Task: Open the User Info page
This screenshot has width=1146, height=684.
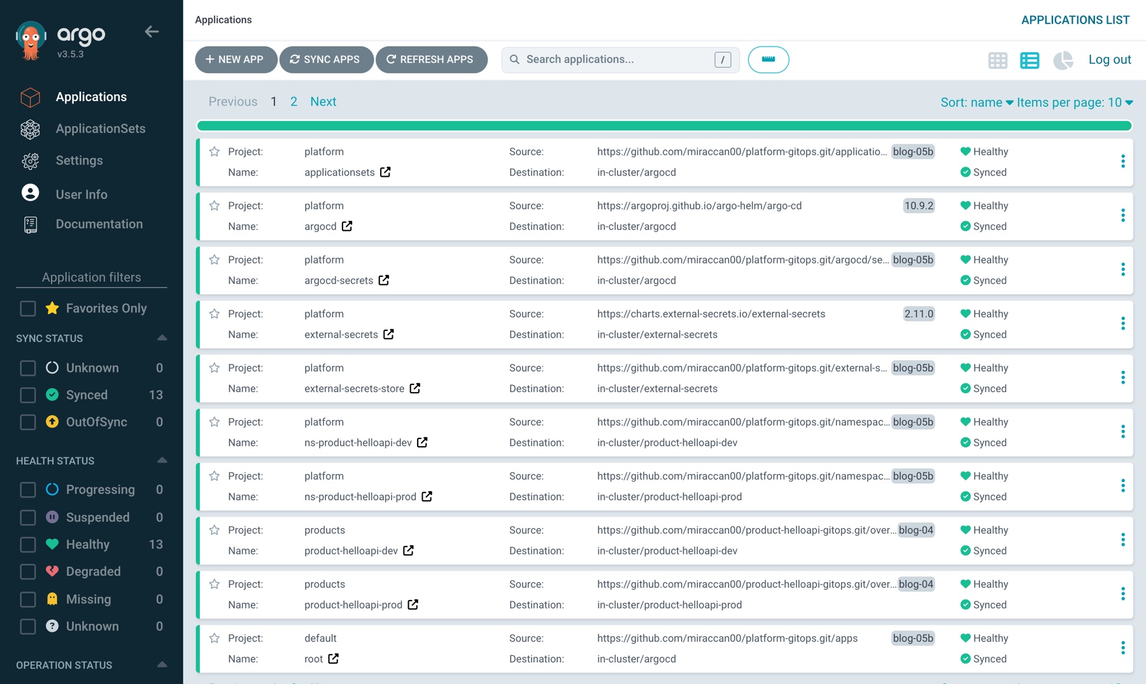Action: (81, 194)
